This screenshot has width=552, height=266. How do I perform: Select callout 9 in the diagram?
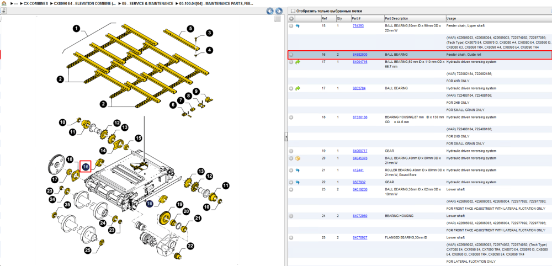tap(197, 93)
